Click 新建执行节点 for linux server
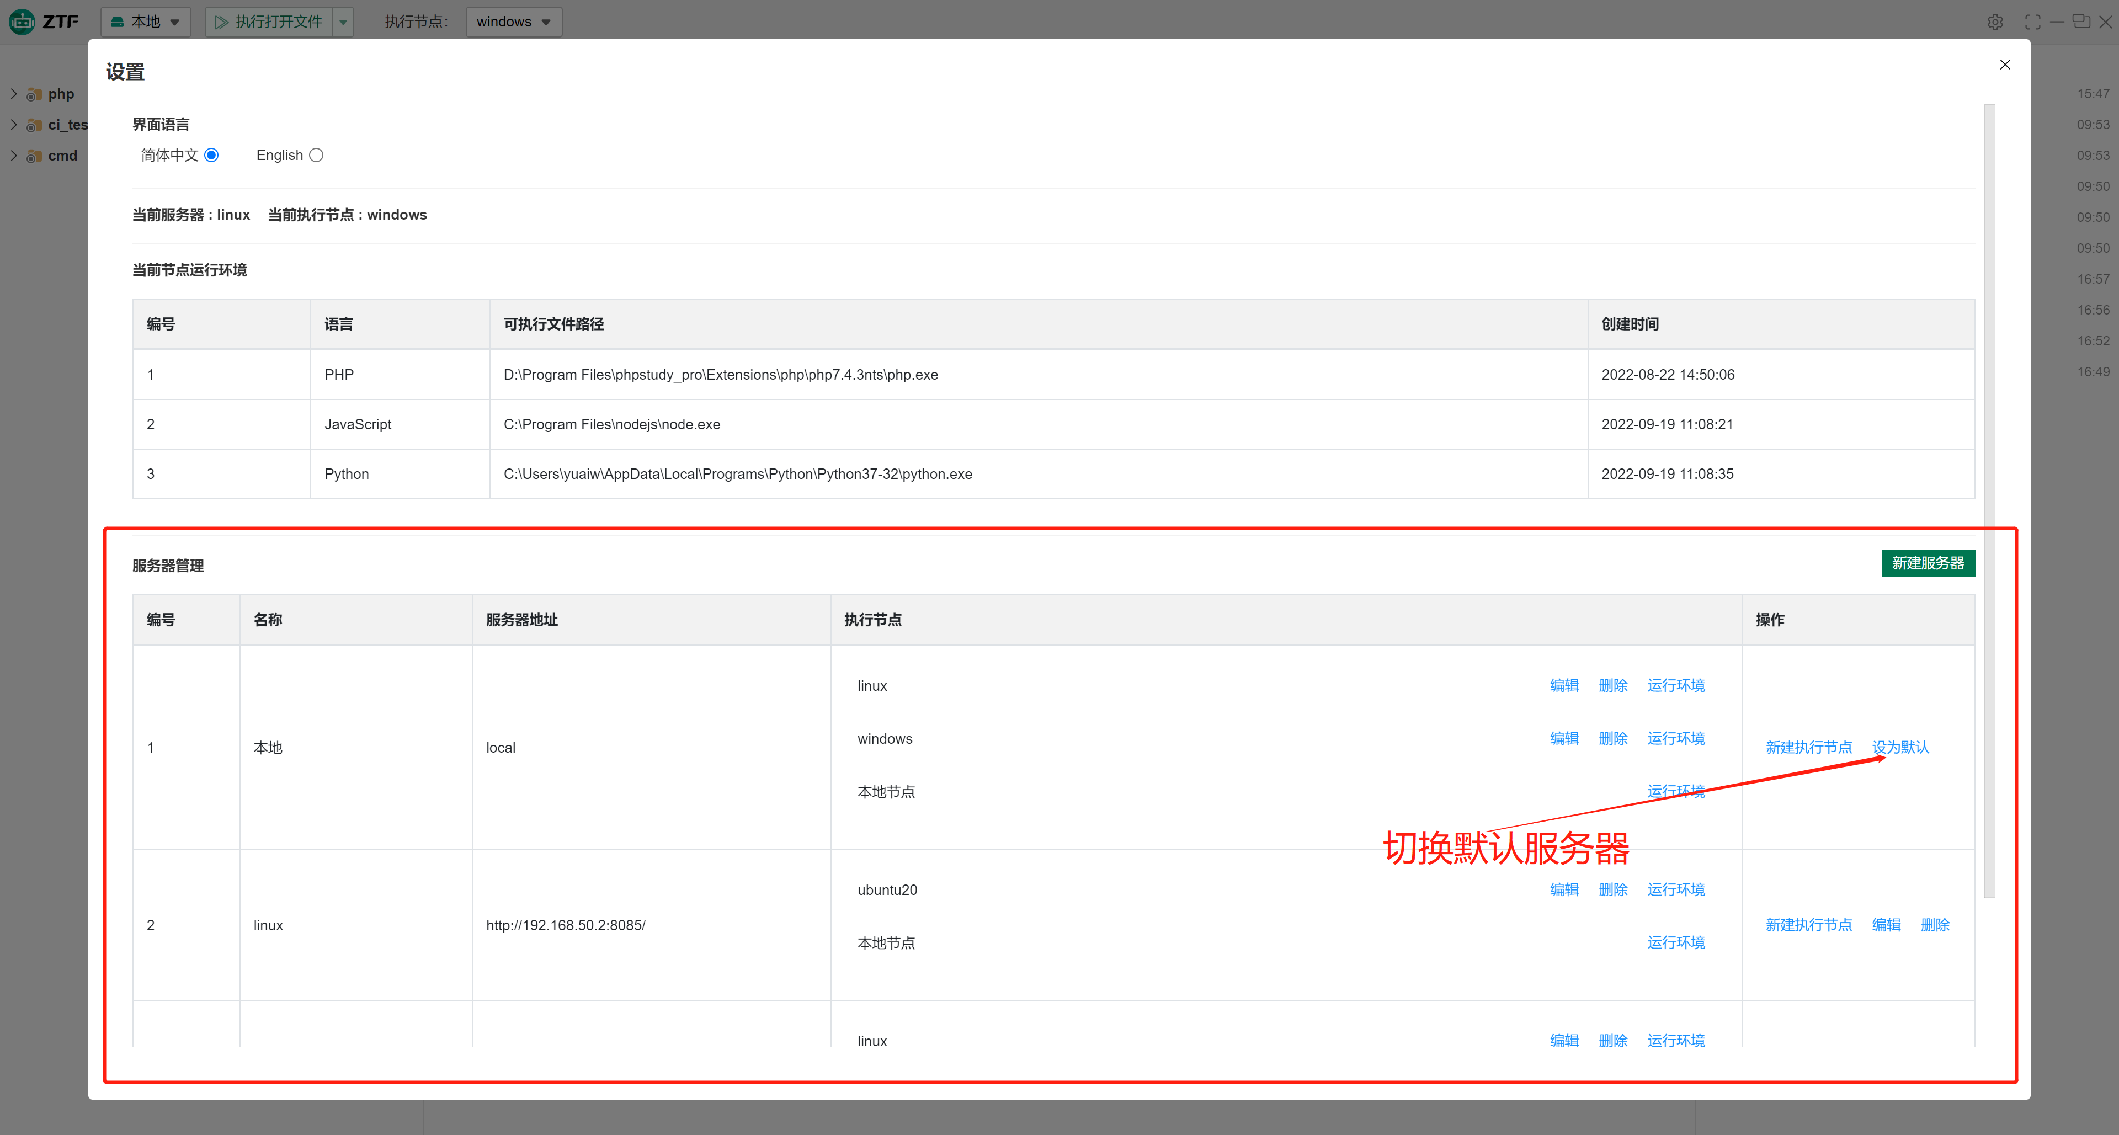 coord(1808,924)
